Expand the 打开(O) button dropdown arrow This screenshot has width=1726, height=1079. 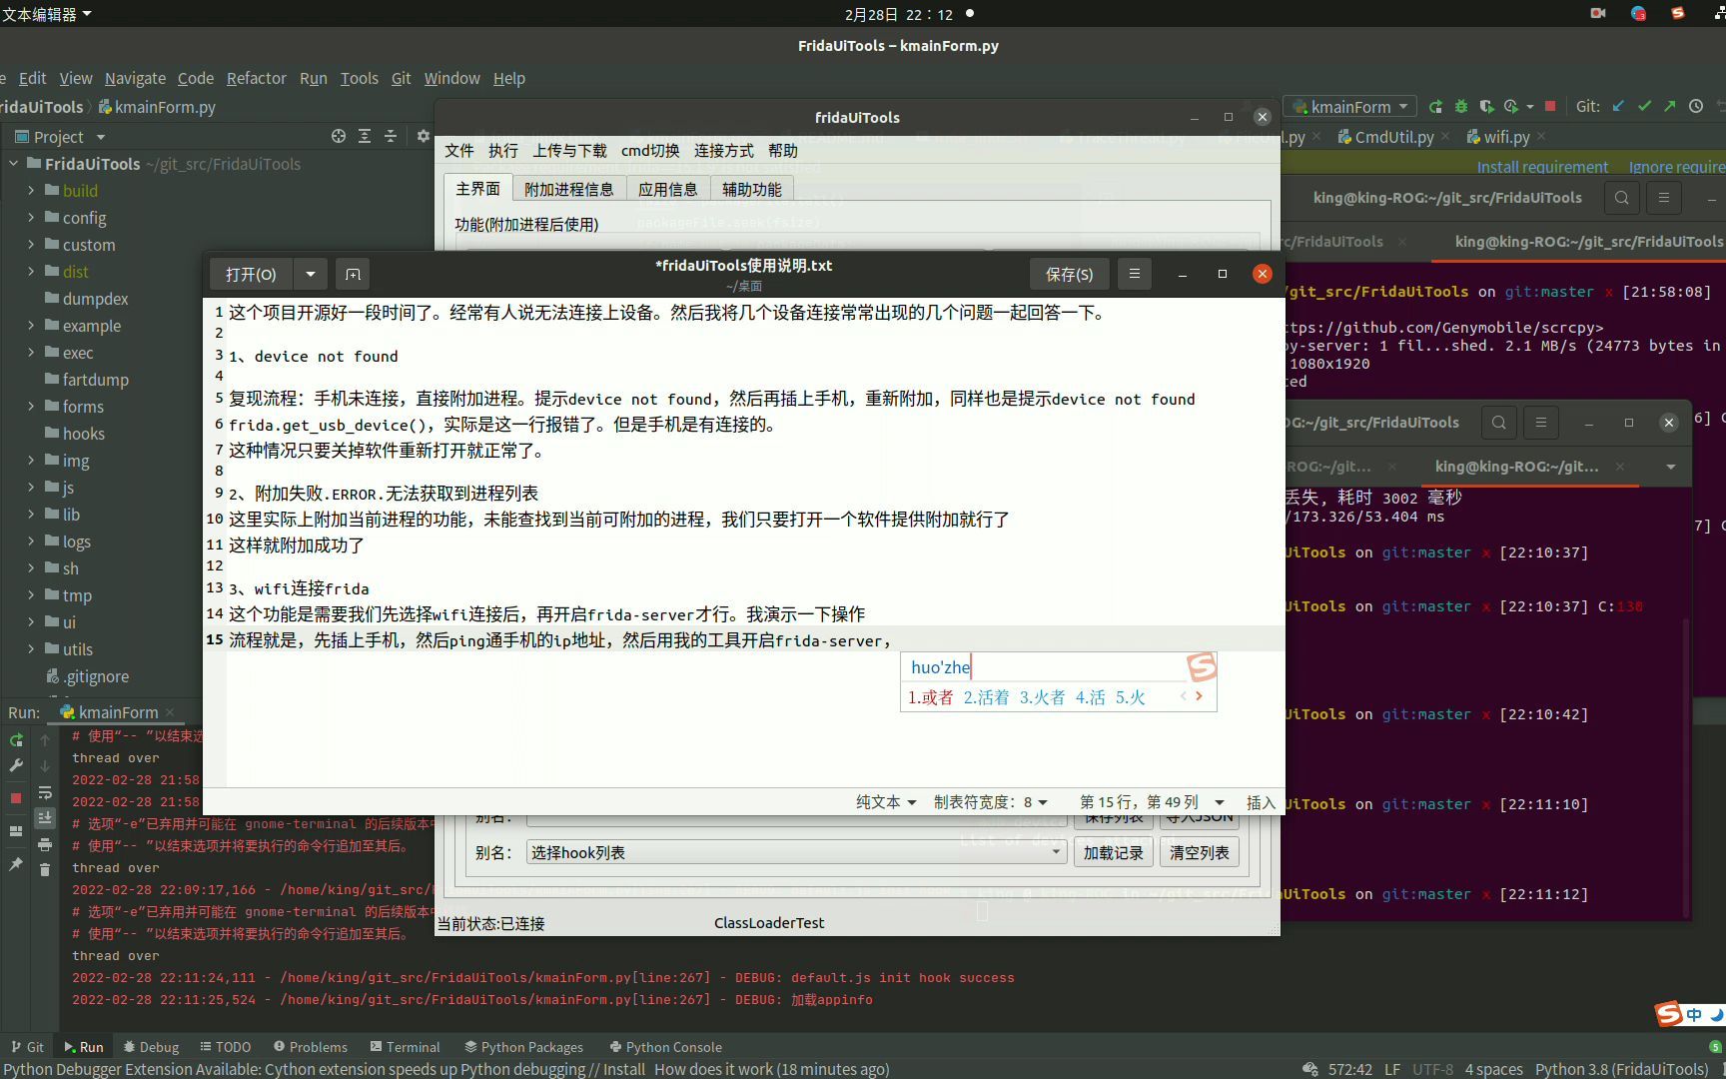pos(310,274)
